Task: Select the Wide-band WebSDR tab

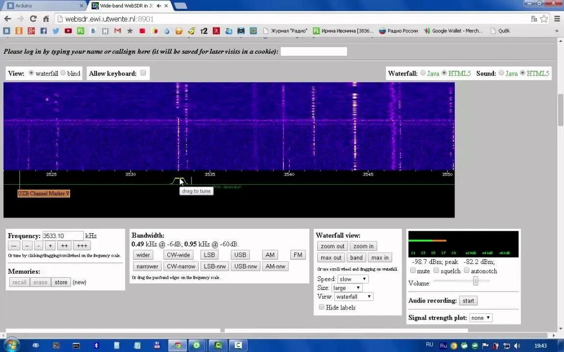Action: click(130, 6)
